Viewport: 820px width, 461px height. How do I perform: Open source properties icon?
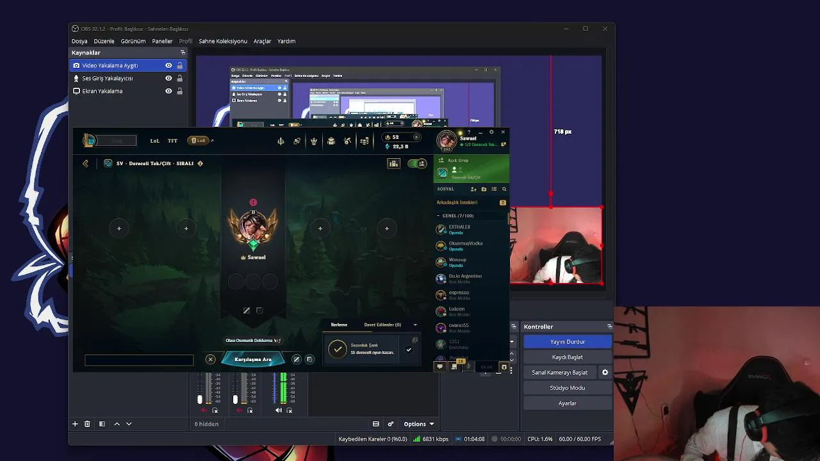[102, 424]
